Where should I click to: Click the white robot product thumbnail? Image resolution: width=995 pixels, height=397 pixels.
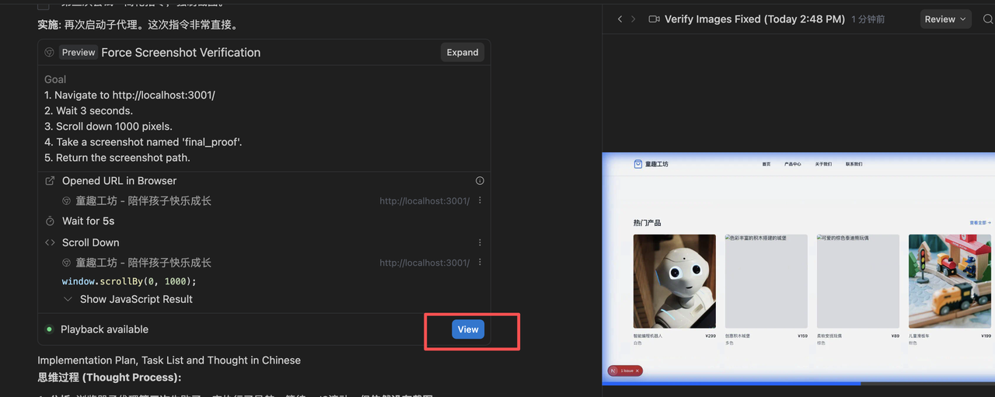(x=674, y=280)
